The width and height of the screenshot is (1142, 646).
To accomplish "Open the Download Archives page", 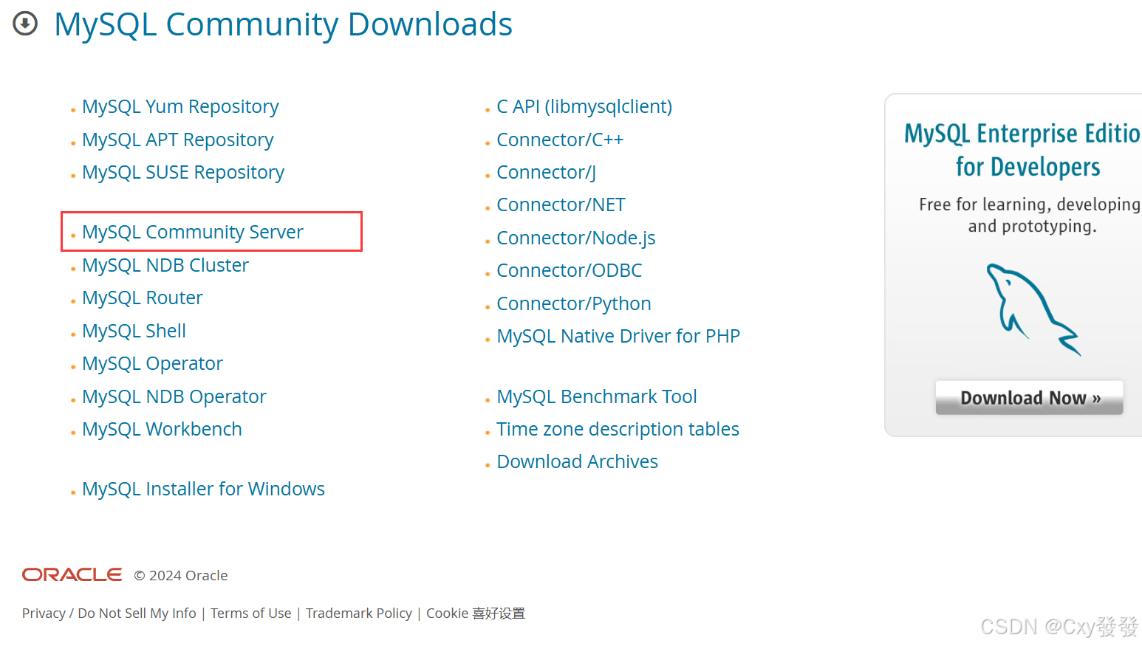I will coord(578,461).
